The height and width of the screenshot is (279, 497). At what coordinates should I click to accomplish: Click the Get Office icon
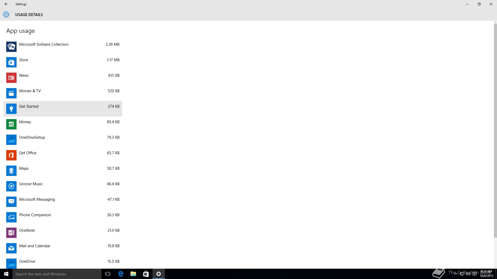point(11,155)
